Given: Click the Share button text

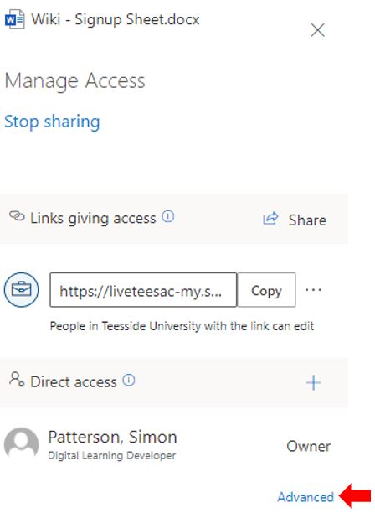Looking at the screenshot, I should tap(307, 220).
